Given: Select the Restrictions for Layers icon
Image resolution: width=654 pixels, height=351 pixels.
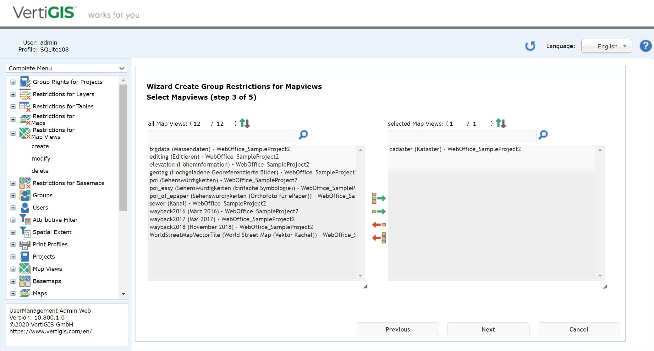Looking at the screenshot, I should [x=25, y=94].
